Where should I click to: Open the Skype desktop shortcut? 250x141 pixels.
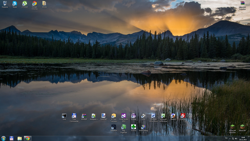[x=15, y=4]
